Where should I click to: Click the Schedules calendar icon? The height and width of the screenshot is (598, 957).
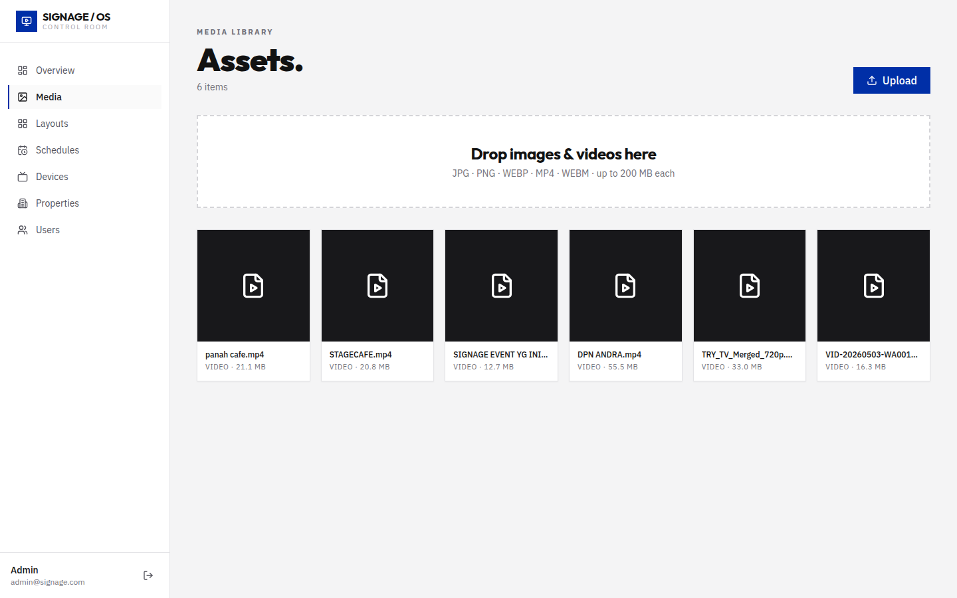tap(23, 150)
